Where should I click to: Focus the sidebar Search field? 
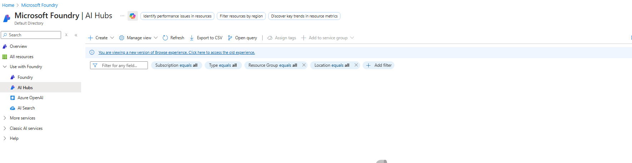(x=31, y=35)
